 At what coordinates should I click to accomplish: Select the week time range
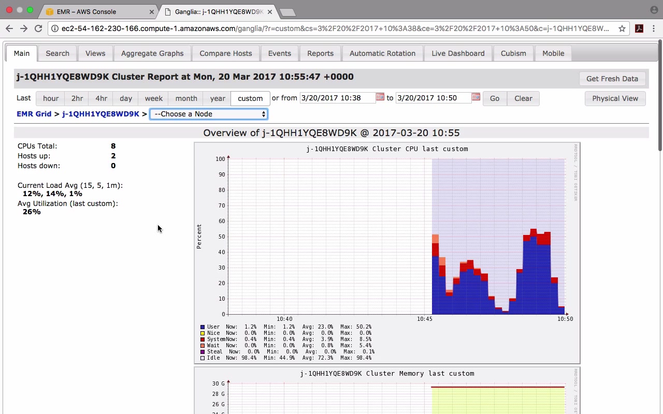[153, 98]
